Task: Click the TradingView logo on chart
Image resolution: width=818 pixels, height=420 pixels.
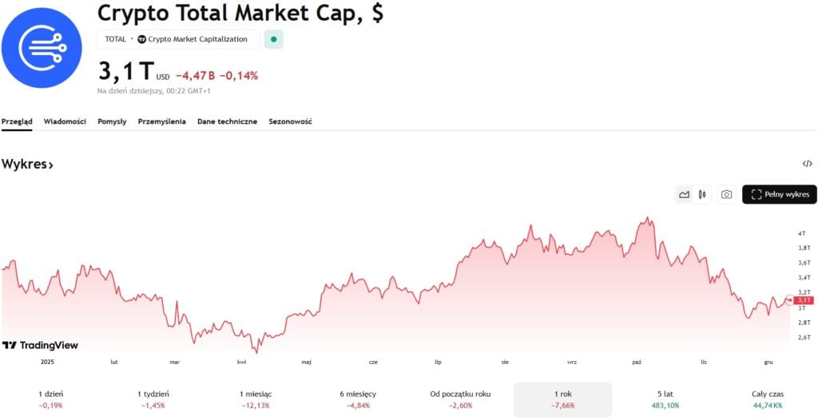Action: 40,345
